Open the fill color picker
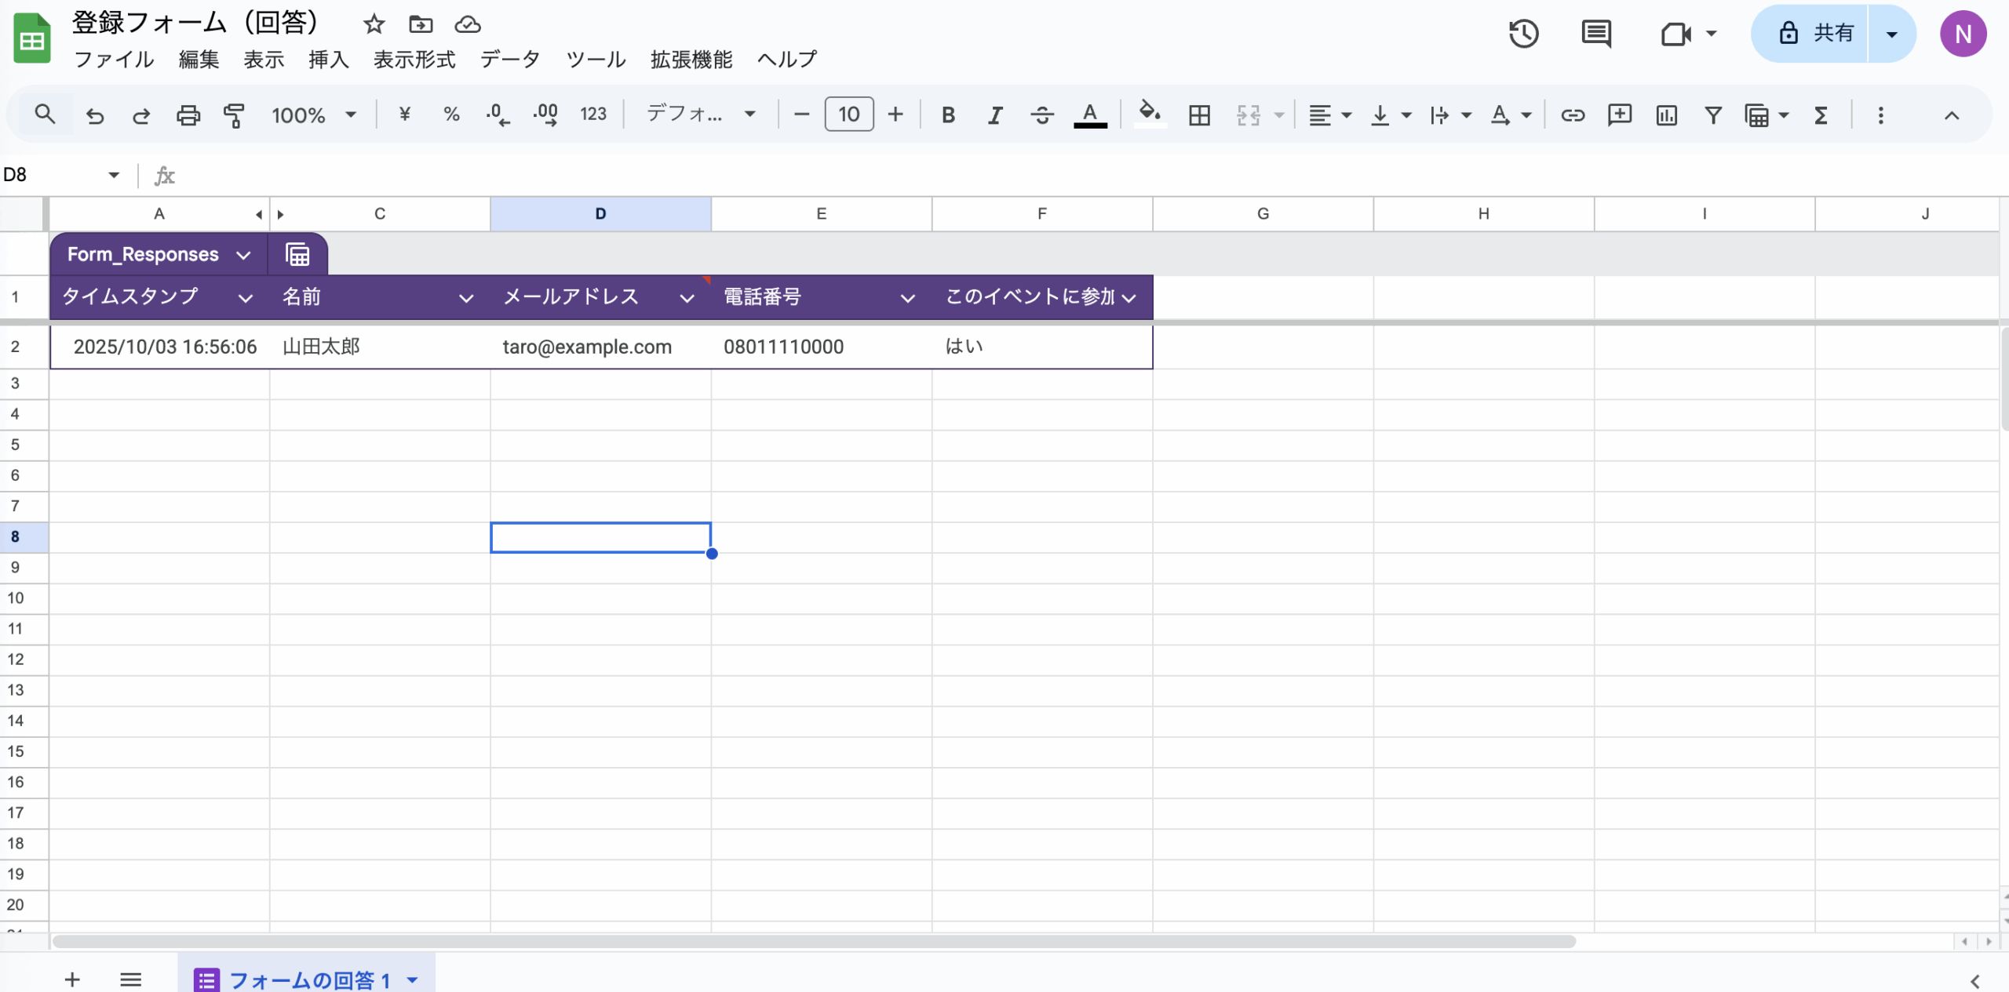This screenshot has height=992, width=2009. [1150, 114]
